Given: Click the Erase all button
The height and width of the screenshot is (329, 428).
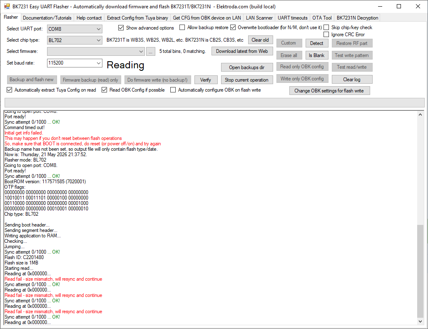Looking at the screenshot, I should pos(289,55).
